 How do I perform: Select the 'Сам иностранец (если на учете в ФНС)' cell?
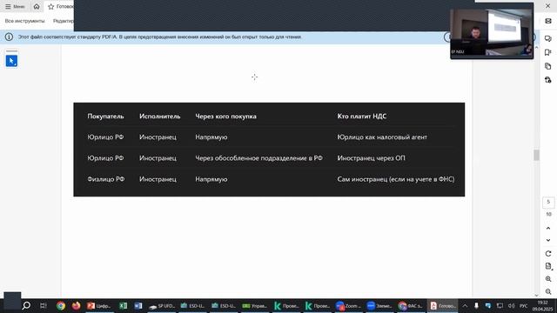point(396,179)
